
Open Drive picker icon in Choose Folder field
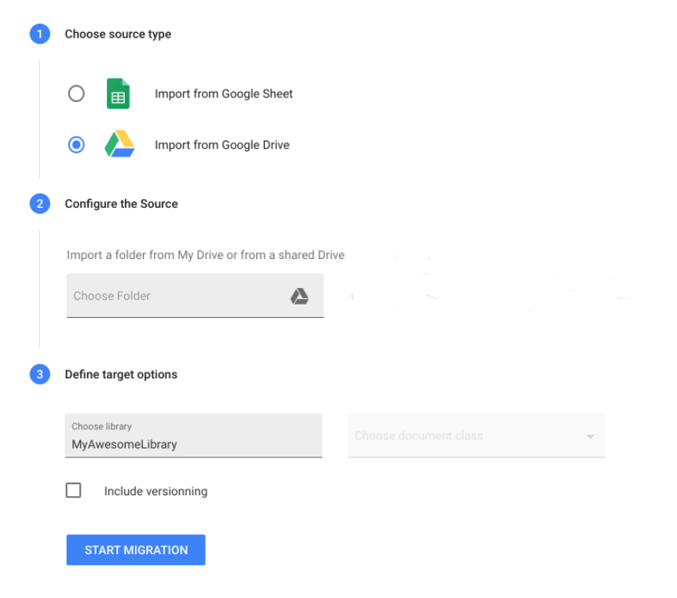pos(299,297)
